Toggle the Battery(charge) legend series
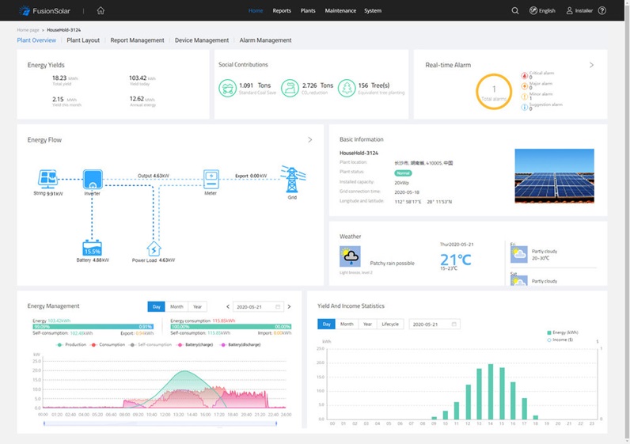 coord(195,345)
